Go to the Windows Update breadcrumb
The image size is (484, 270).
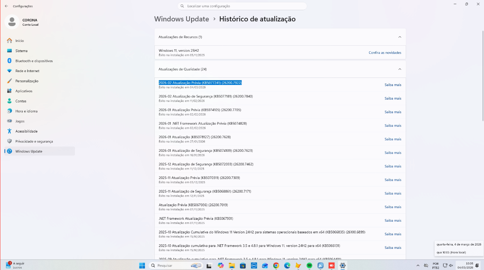182,19
